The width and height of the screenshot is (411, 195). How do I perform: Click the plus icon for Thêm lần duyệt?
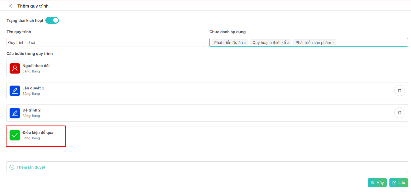12,167
